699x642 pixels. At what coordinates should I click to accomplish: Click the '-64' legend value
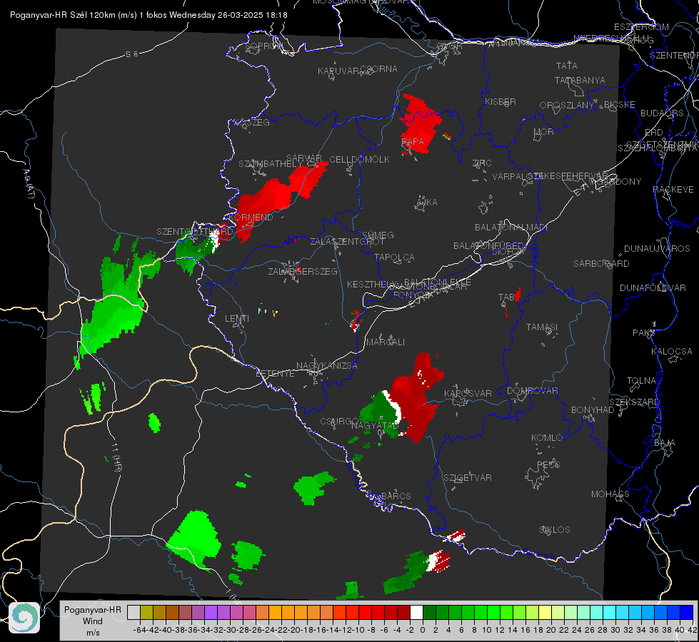point(139,630)
